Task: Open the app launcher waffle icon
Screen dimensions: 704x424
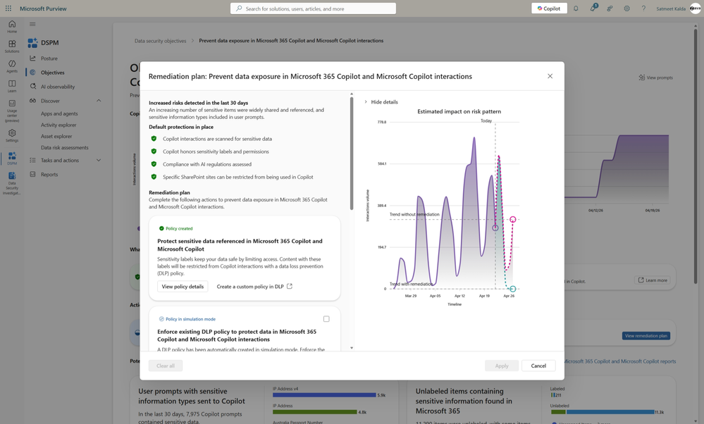Action: (8, 8)
